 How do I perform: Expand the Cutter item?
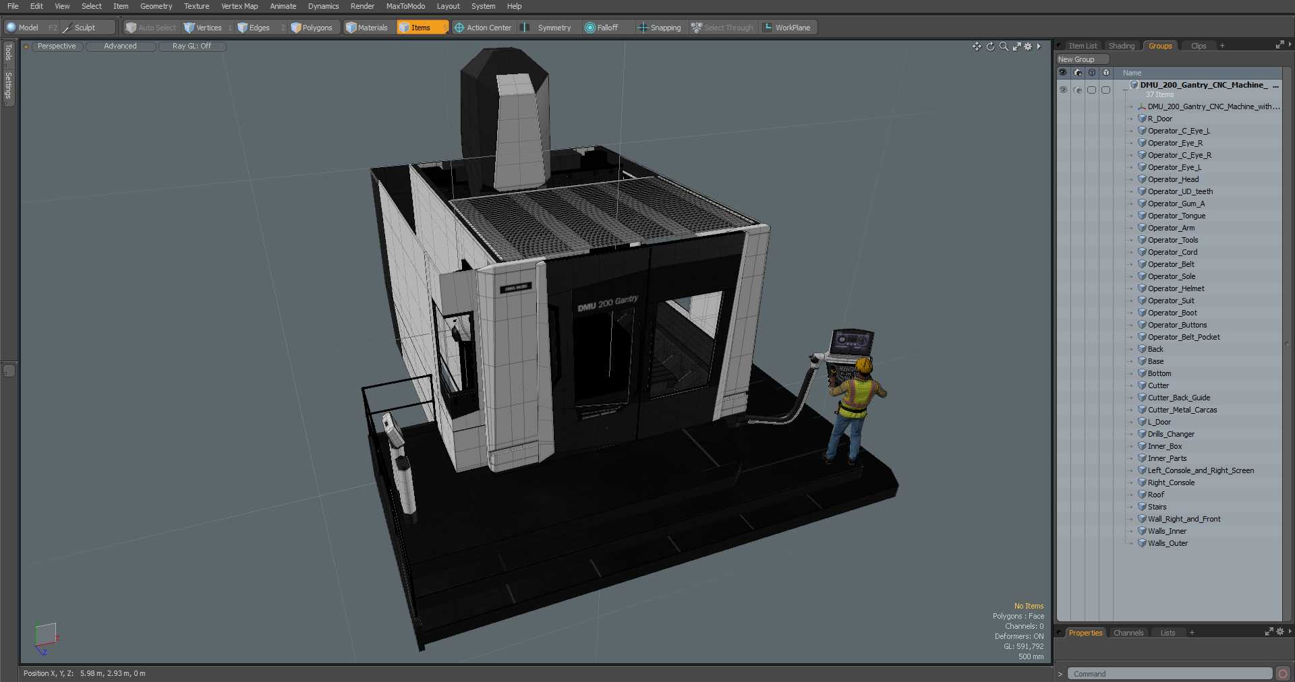[x=1131, y=386]
